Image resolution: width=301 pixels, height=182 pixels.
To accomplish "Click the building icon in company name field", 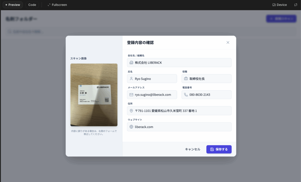I will coord(131,63).
